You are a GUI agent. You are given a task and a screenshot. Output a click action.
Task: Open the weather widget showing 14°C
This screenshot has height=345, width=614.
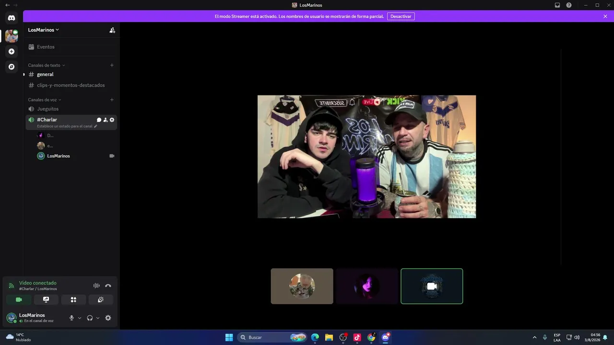18,337
